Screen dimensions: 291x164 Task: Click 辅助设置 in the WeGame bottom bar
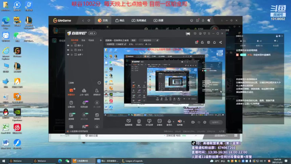pyautogui.click(x=92, y=136)
